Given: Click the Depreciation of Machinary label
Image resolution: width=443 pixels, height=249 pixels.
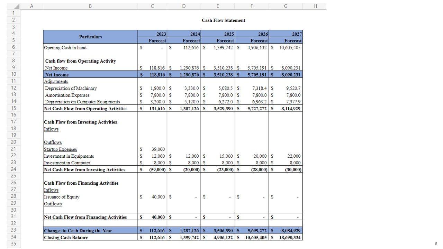Looking at the screenshot, I should pos(71,89).
